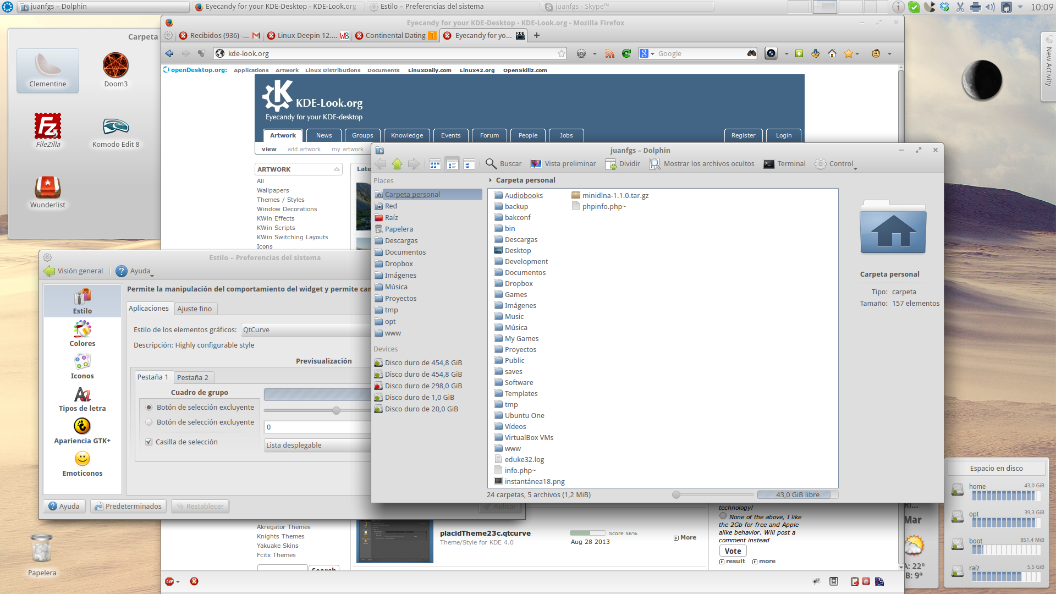Collapse the ARTWORK sidebar section arrow

click(337, 169)
